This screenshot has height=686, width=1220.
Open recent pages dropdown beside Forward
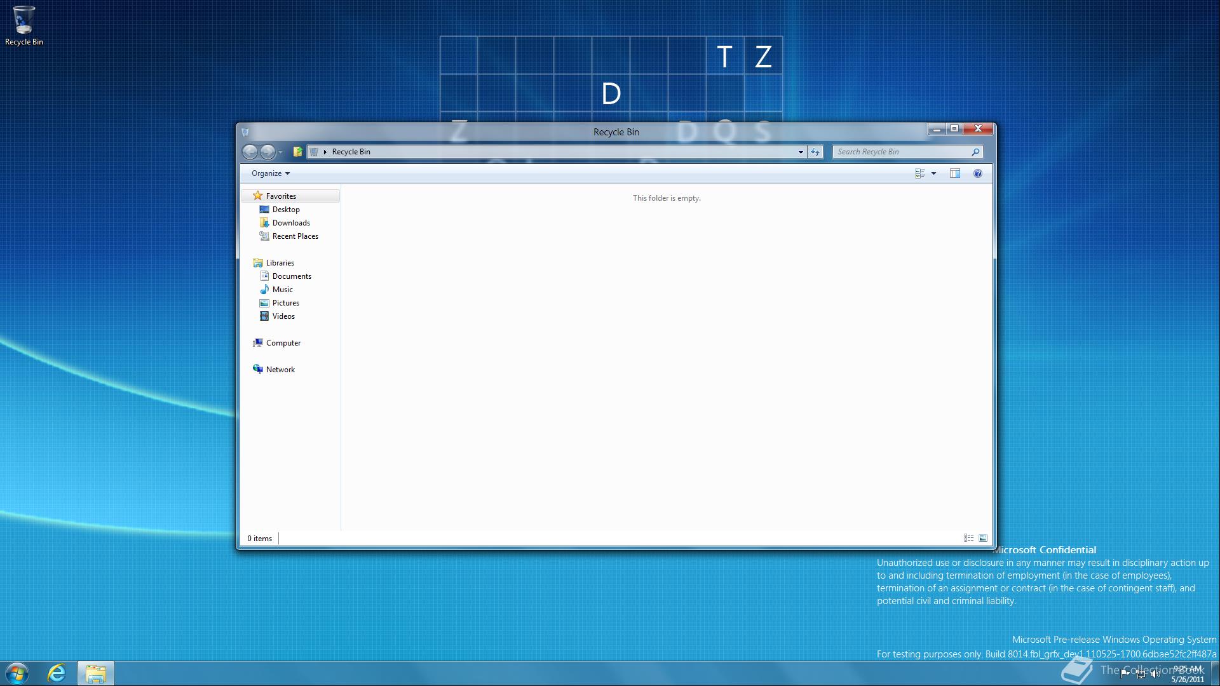click(280, 152)
